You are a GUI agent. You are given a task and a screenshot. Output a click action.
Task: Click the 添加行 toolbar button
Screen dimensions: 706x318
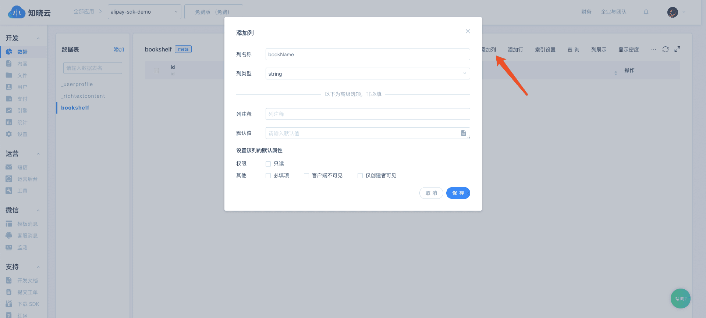click(x=515, y=50)
